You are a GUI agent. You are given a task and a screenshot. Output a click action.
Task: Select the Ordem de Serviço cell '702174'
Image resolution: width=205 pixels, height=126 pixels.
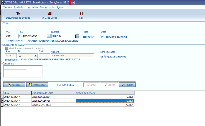point(105,105)
